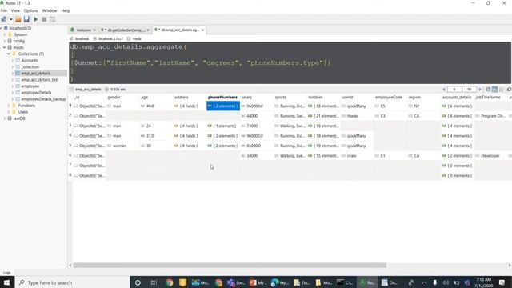Open the notification center icon
The height and width of the screenshot is (288, 512).
click(x=502, y=282)
